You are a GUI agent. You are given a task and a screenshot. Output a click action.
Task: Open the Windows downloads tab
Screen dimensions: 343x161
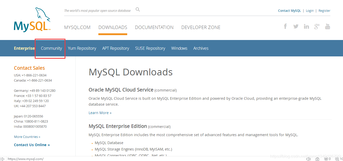click(x=179, y=48)
